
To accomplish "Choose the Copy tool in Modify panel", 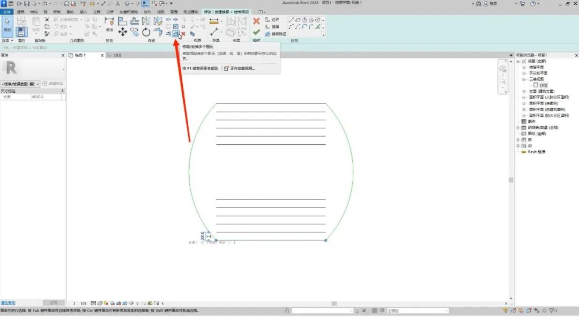I will click(135, 32).
